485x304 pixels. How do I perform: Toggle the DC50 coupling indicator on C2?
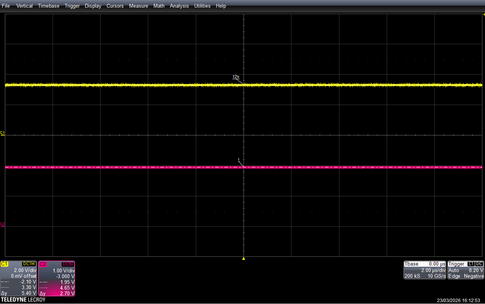[x=68, y=264]
